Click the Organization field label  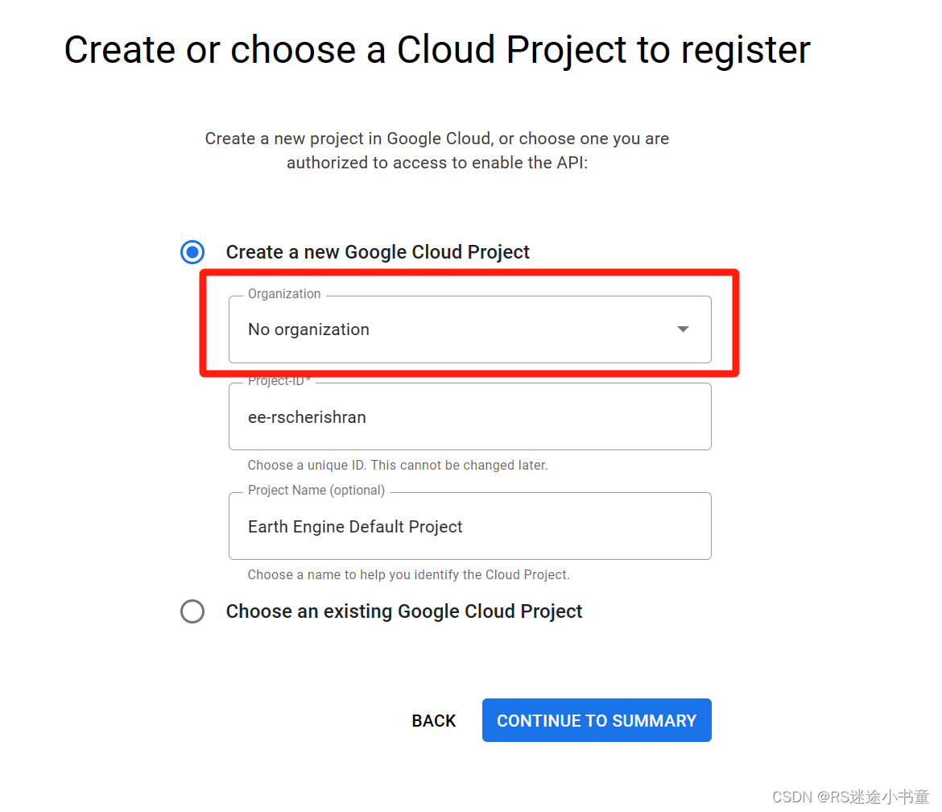pyautogui.click(x=284, y=294)
